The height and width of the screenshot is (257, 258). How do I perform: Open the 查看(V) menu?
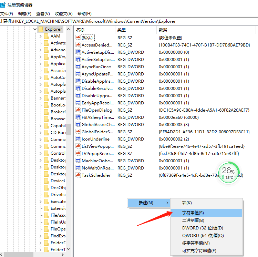[43, 14]
